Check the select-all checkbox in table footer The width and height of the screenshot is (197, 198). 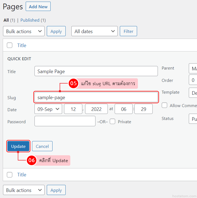coord(10,175)
